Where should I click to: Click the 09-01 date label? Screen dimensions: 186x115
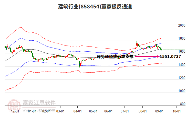point(159,111)
